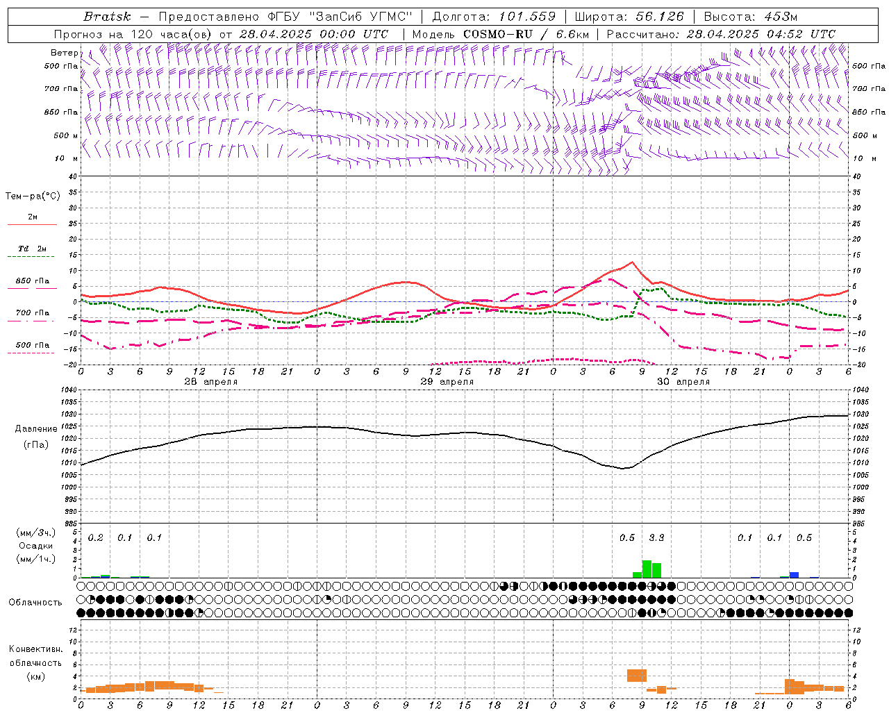Select the latitude value 56.126
Screen dimensions: 889x711
point(660,17)
